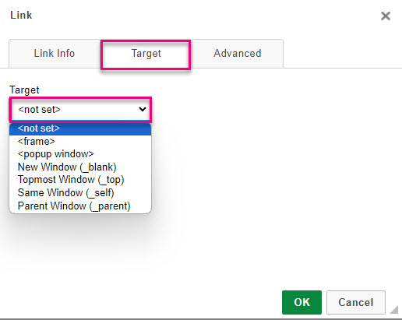
Task: Choose the highlighted <not set> list option
Action: tap(80, 128)
